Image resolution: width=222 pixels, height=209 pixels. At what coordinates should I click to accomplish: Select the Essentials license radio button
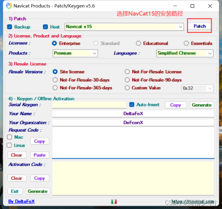point(186,43)
